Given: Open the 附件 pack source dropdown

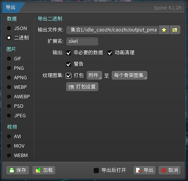Looking at the screenshot, I should tap(94, 76).
